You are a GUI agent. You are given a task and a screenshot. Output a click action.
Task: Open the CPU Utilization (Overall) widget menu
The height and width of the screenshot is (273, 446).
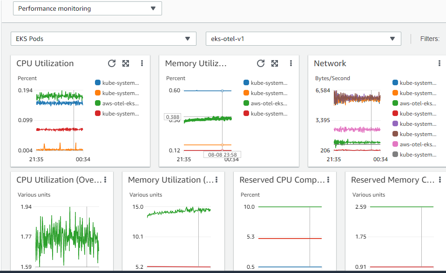tap(106, 179)
